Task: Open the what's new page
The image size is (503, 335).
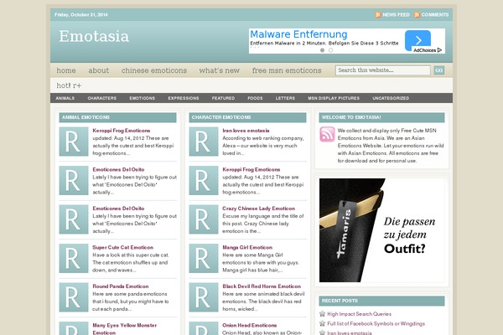Action: [x=219, y=70]
